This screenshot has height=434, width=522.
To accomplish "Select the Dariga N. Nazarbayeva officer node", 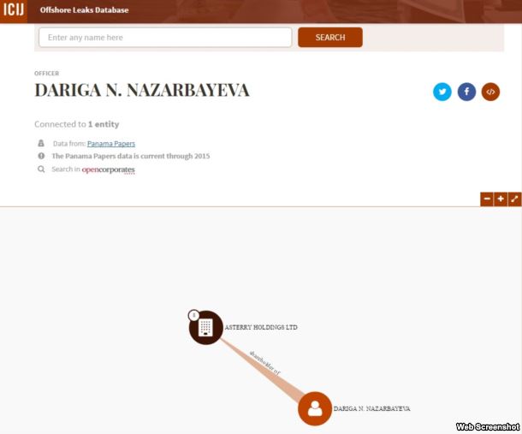I will tap(315, 408).
